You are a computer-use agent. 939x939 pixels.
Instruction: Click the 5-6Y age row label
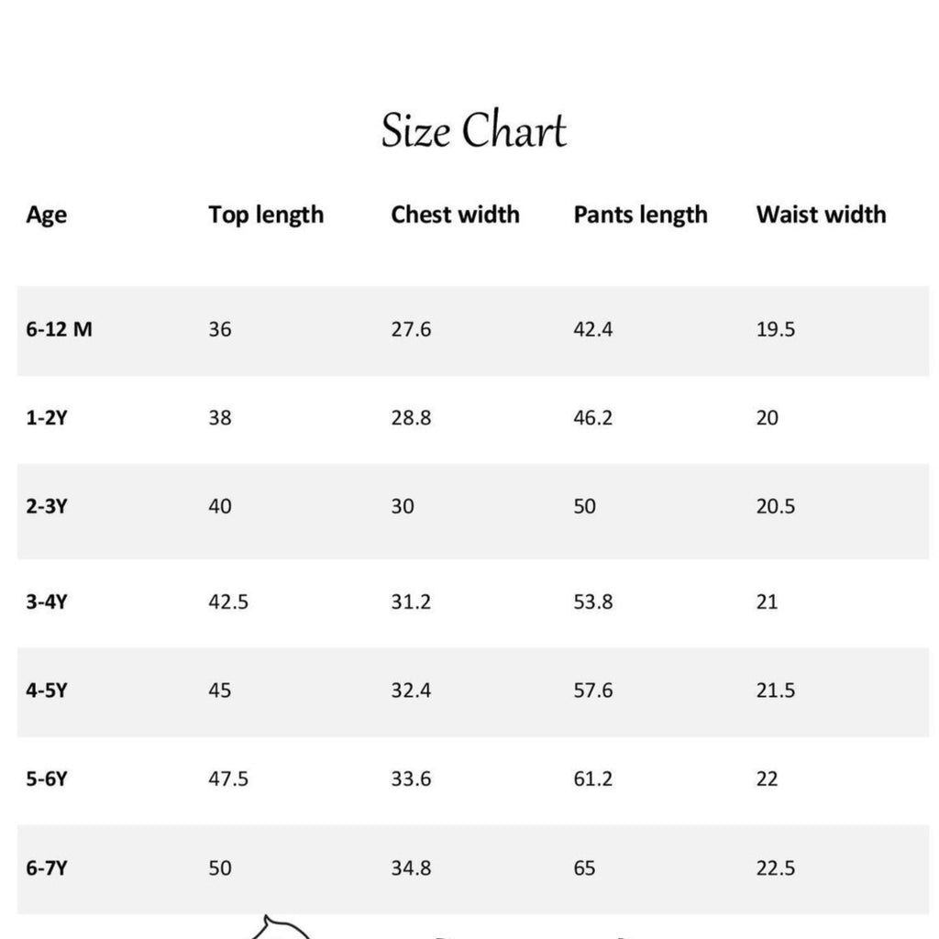(46, 779)
